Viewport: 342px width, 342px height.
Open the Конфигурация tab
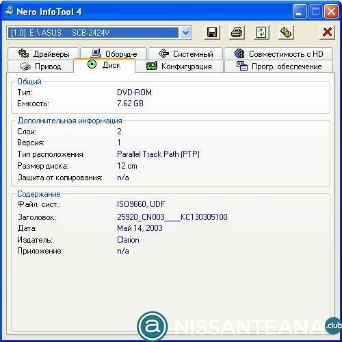point(179,66)
